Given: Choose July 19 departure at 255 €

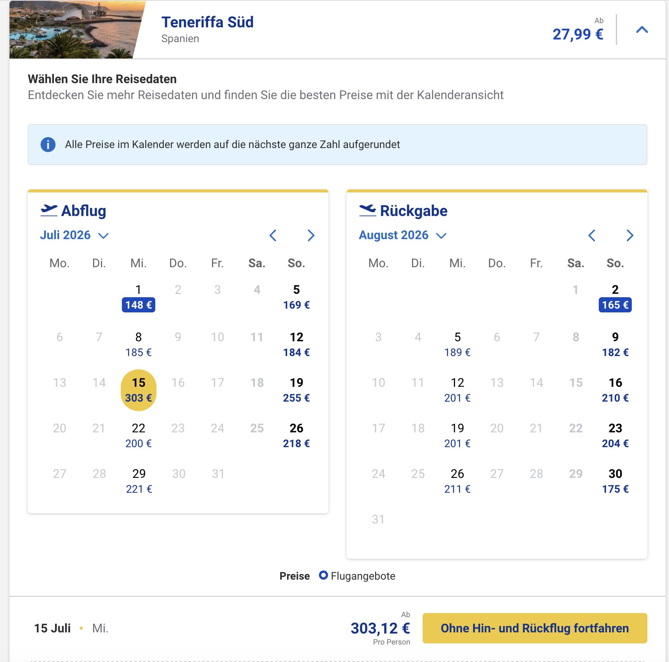Looking at the screenshot, I should tap(297, 390).
